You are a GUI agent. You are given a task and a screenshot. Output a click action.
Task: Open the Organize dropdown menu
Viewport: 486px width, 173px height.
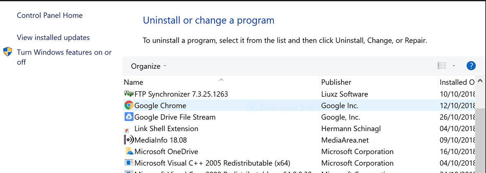click(149, 66)
